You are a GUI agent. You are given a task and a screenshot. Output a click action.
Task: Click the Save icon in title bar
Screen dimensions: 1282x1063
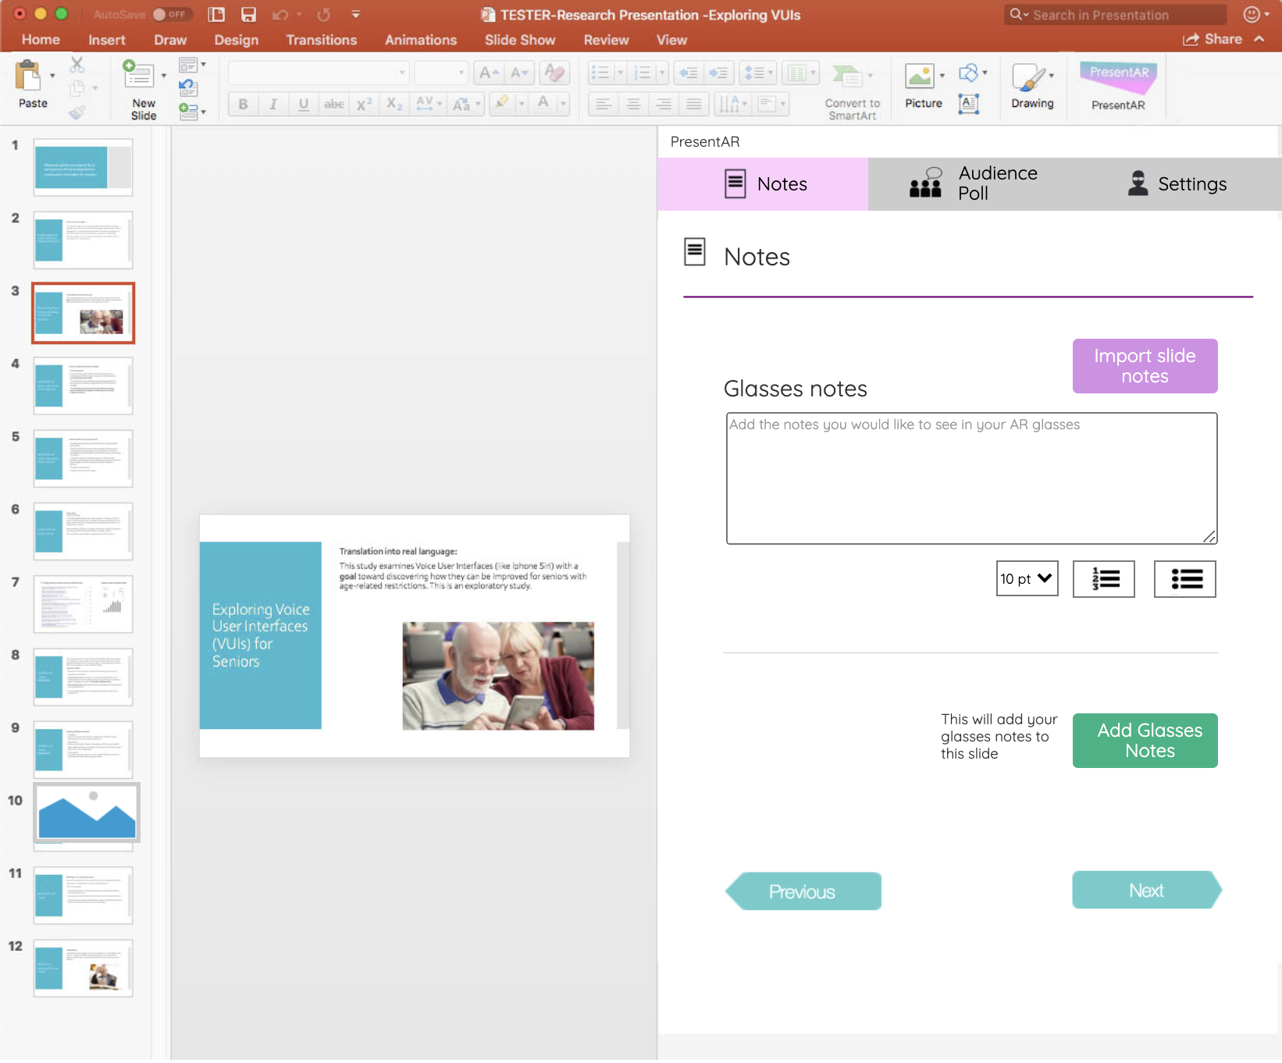(248, 15)
